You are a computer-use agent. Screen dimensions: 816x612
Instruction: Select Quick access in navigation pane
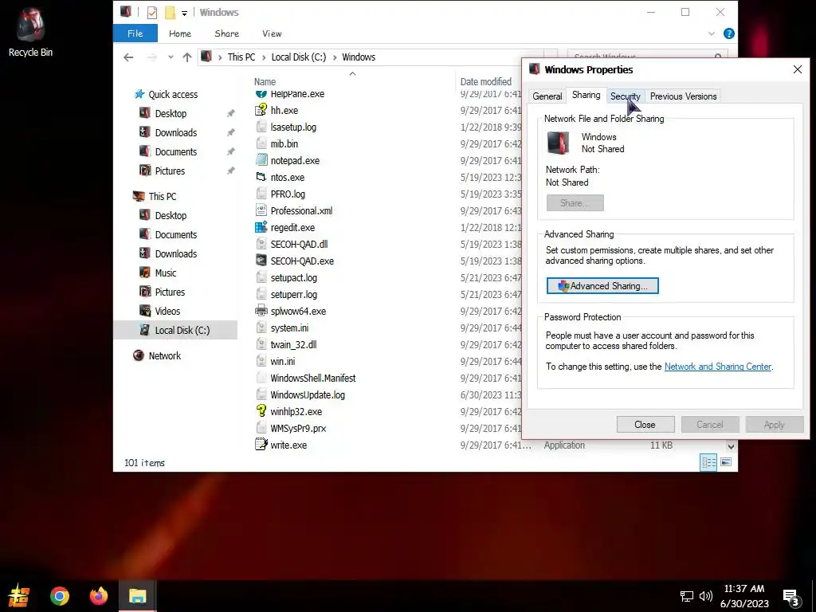[173, 94]
